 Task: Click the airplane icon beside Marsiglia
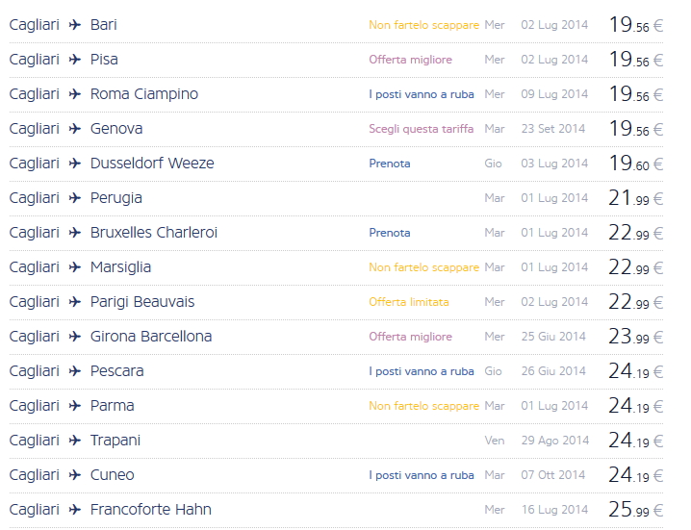point(75,267)
